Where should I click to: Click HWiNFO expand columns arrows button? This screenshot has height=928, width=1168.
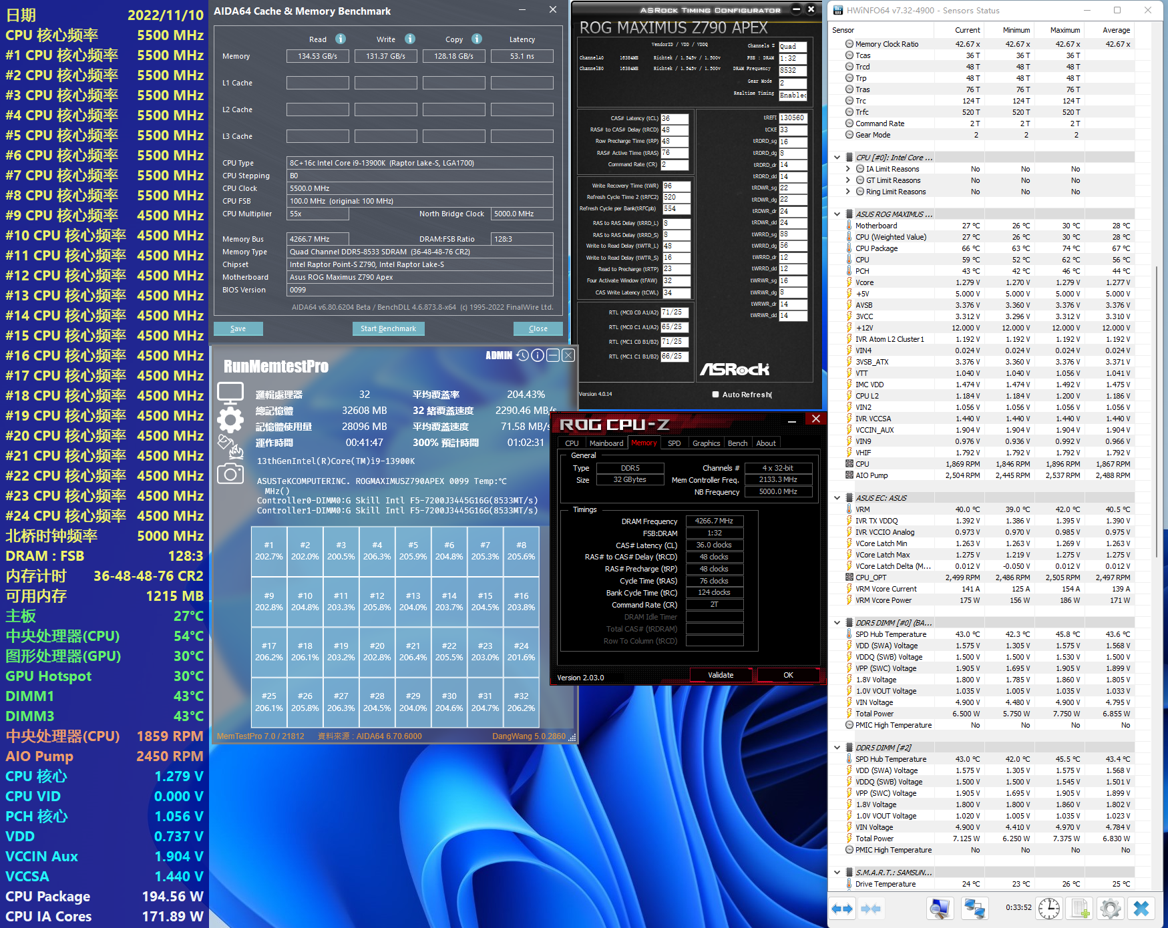coord(842,909)
